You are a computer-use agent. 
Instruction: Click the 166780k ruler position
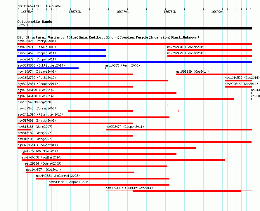(x=170, y=12)
